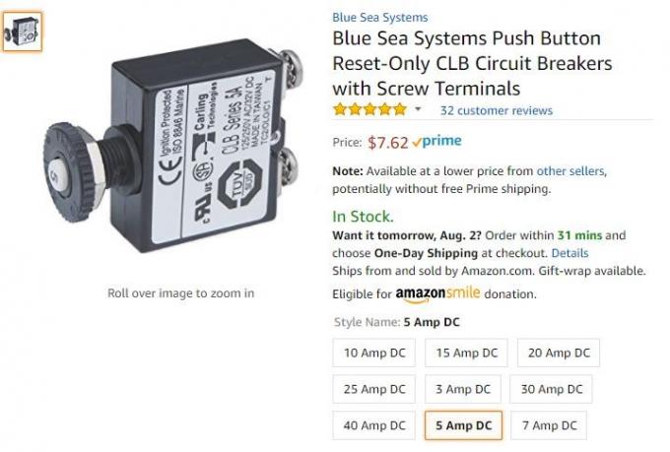Select the 40 Amp DC style
Screen dimensions: 670x452
coord(374,425)
